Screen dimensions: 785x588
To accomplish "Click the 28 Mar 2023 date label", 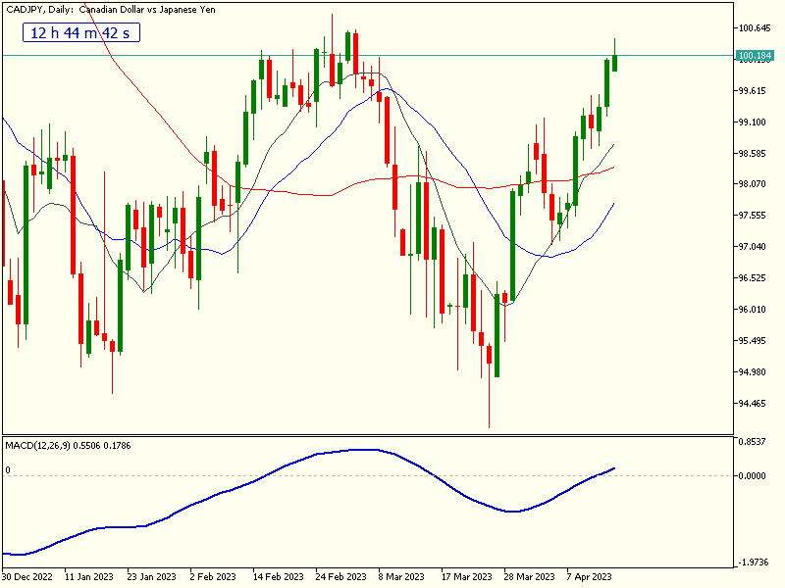I will [528, 576].
